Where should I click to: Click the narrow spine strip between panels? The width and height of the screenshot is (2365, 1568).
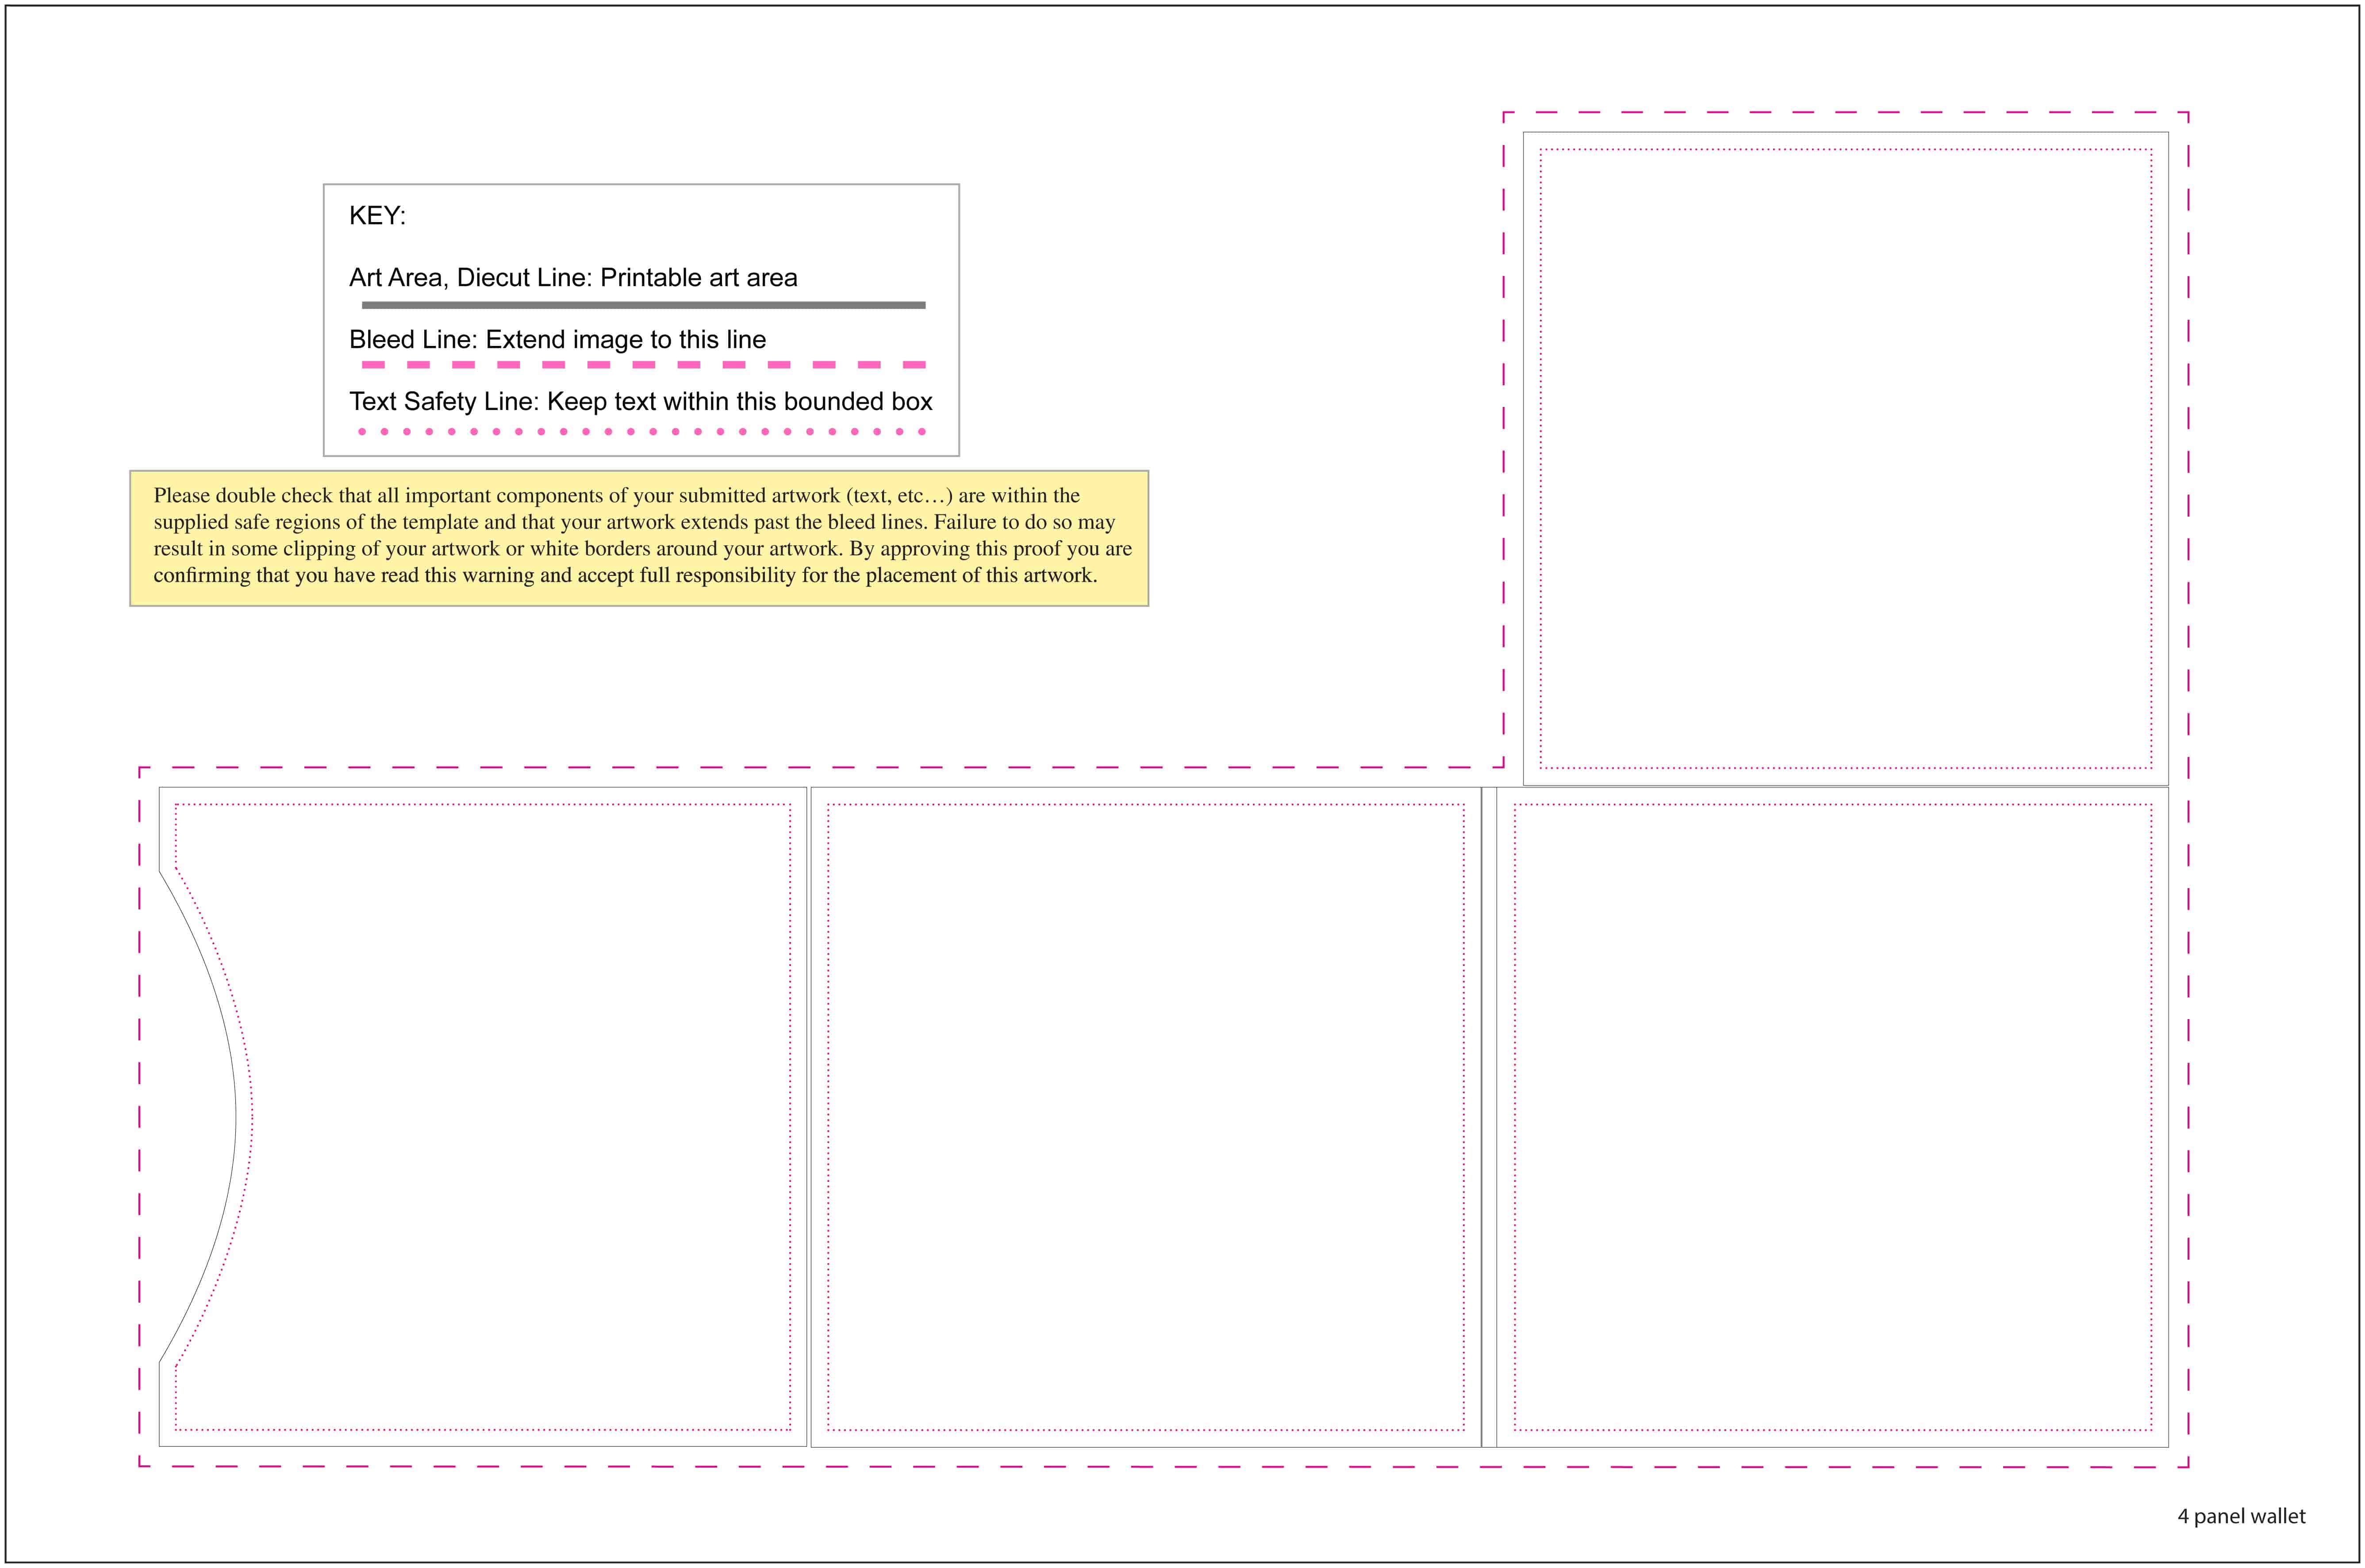pos(1489,1117)
